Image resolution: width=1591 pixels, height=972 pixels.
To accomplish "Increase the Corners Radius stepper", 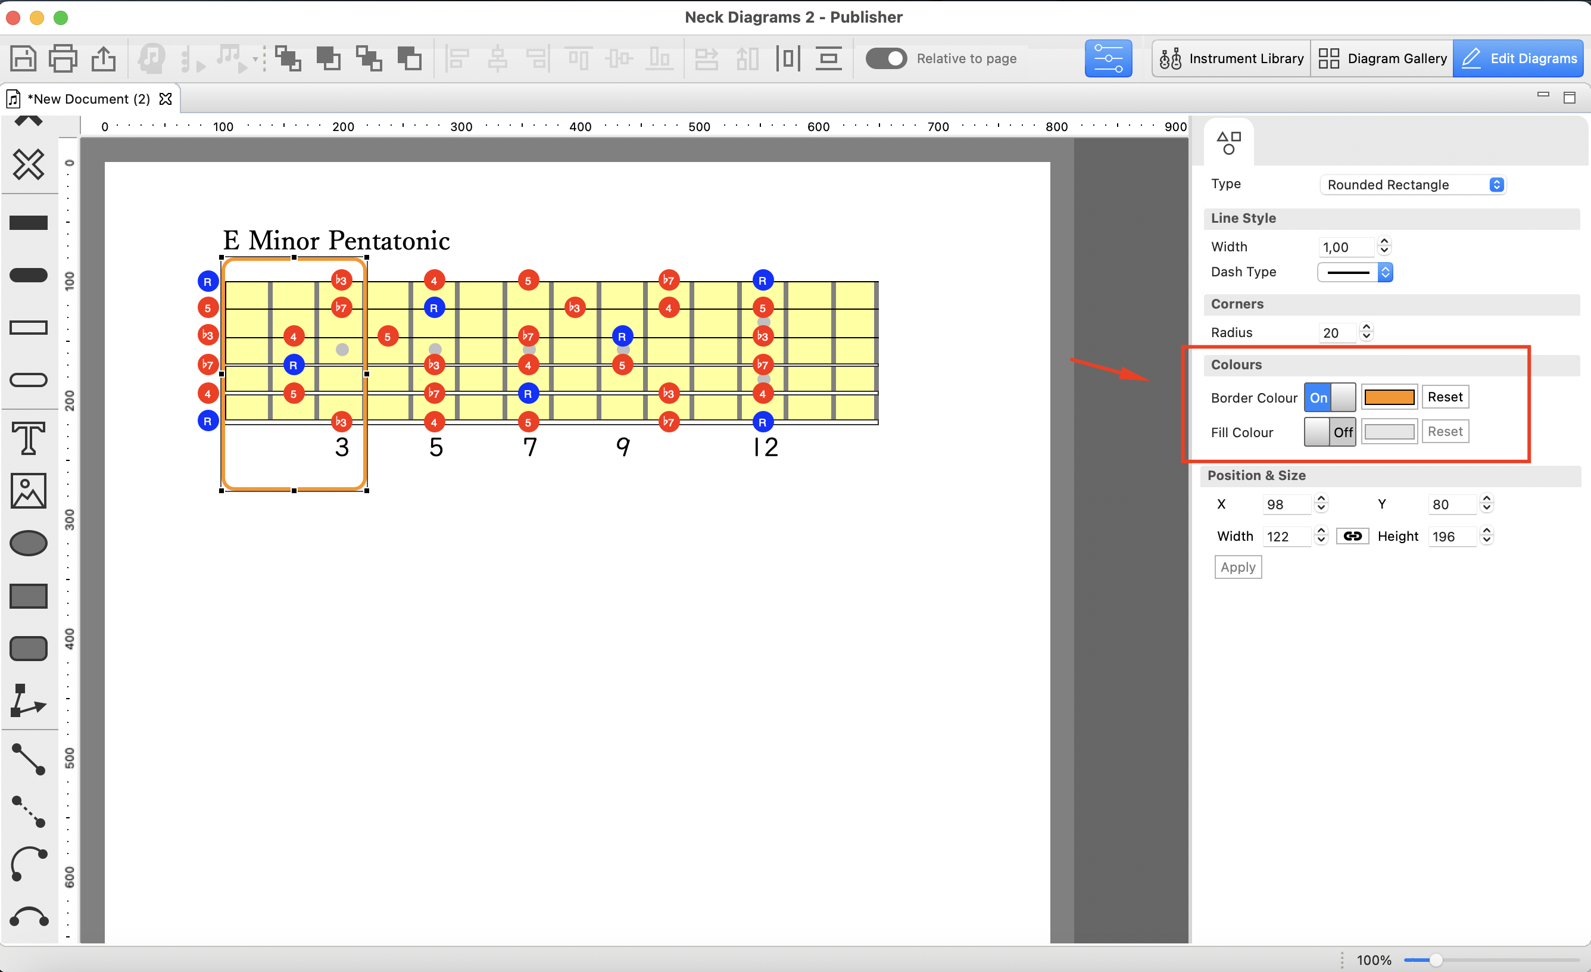I will tap(1366, 328).
